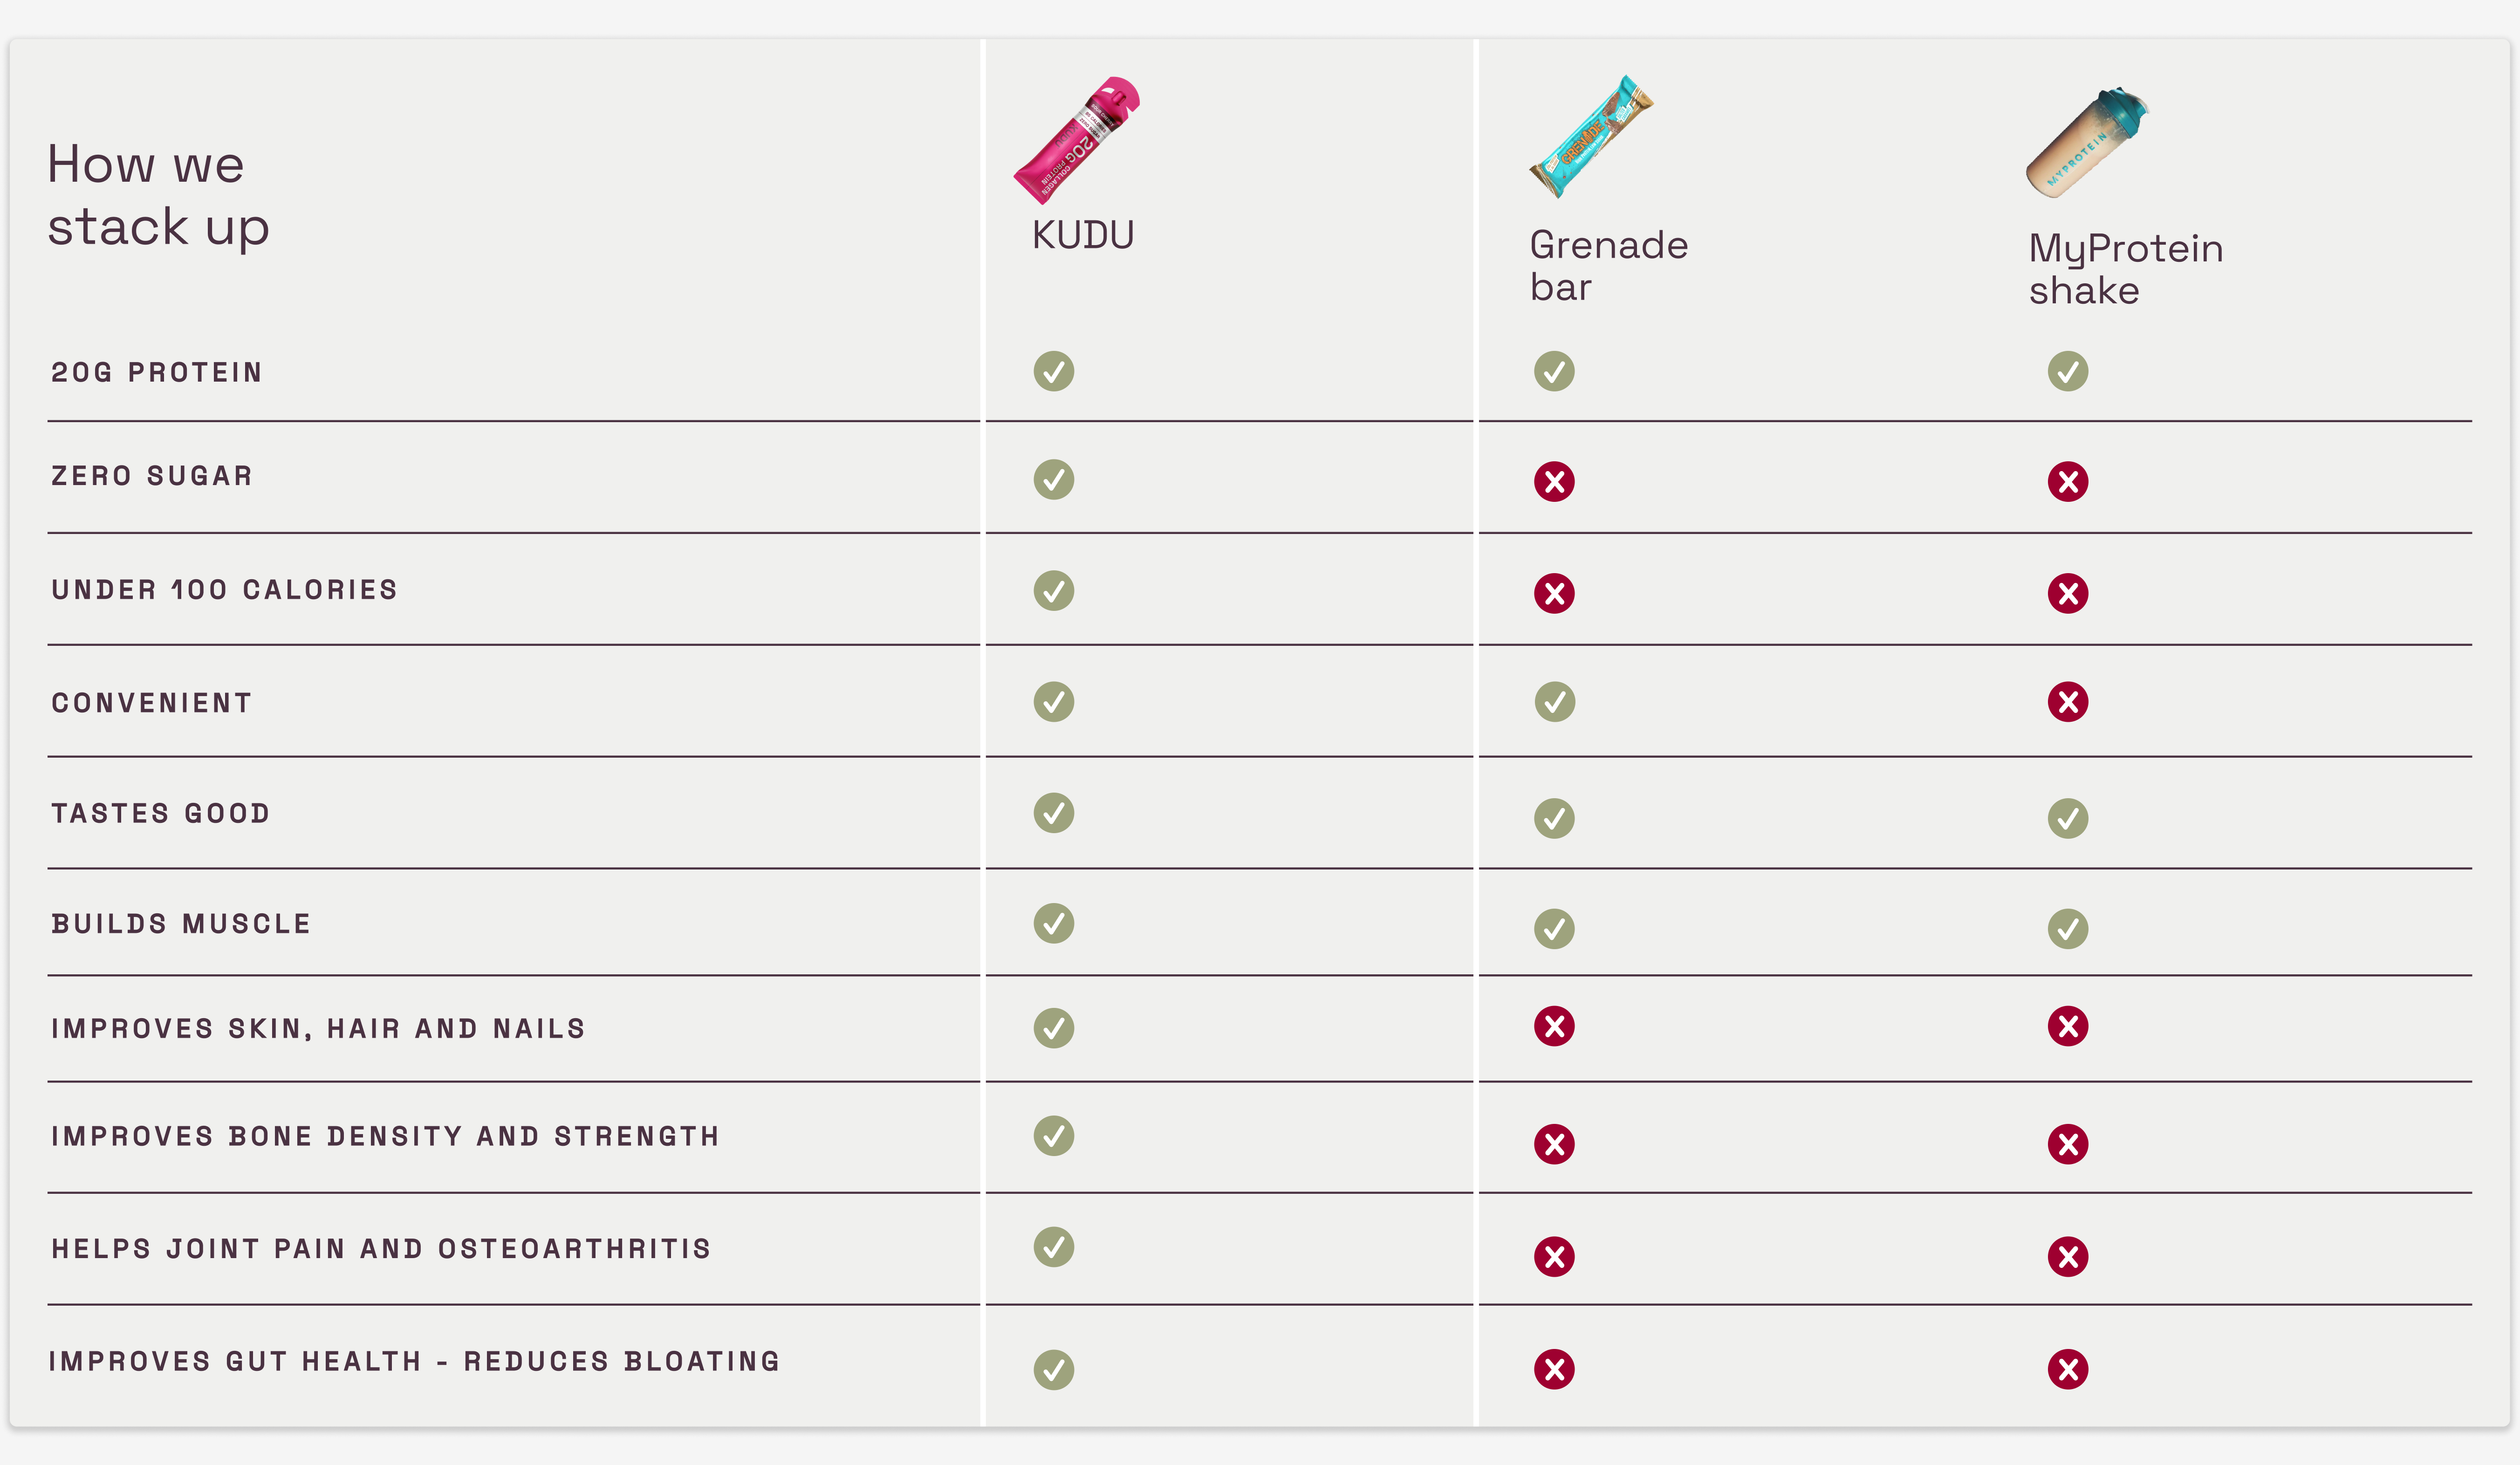
Task: Click MyProtein's cross for Improves Skin, Hair row
Action: pos(2067,1026)
